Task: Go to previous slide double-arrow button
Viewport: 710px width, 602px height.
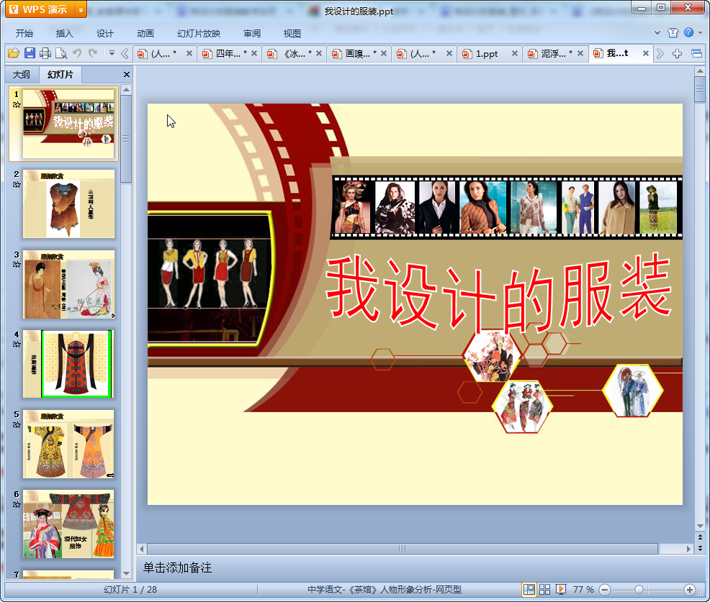Action: [x=700, y=537]
